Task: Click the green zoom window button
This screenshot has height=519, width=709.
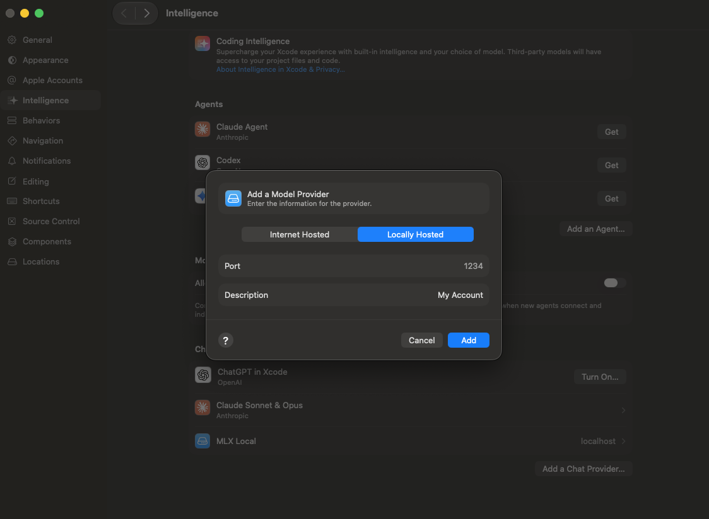Action: tap(39, 13)
